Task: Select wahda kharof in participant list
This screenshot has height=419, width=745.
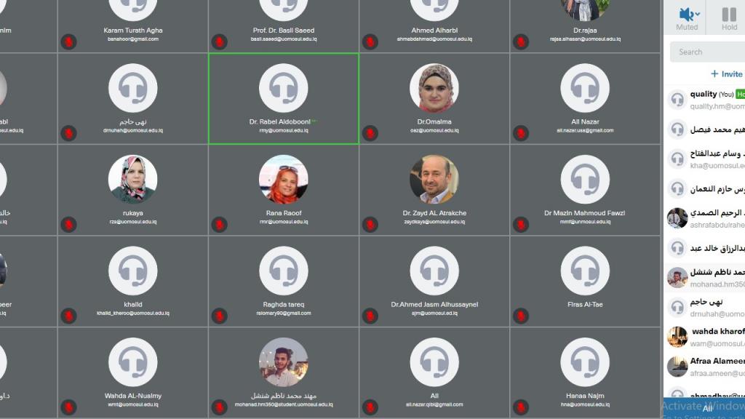Action: 704,337
